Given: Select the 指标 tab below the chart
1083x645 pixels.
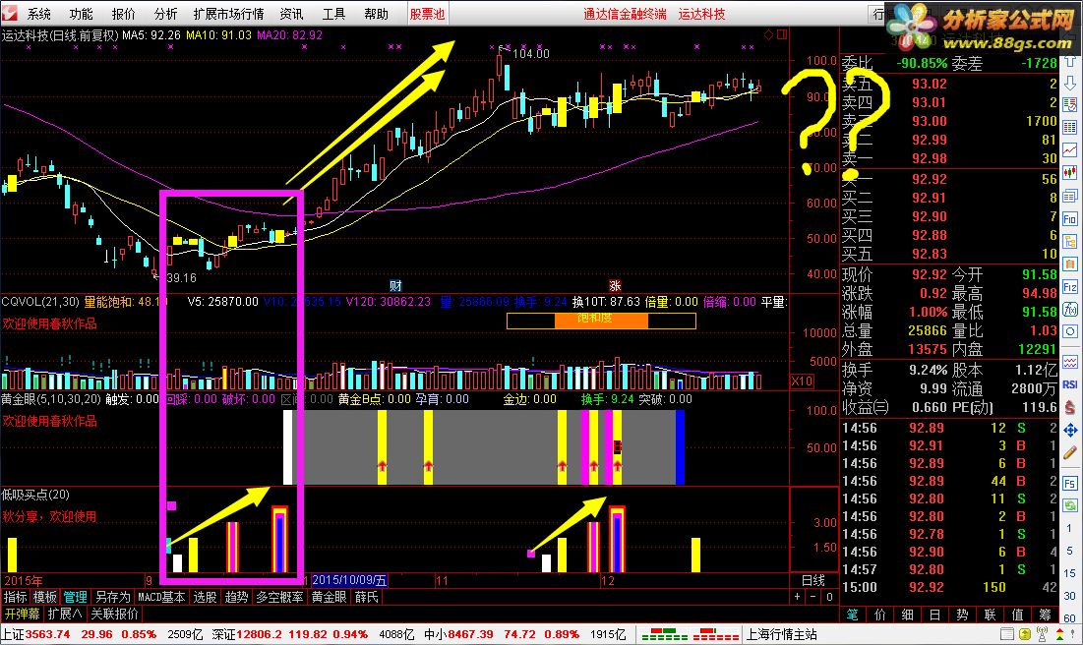Looking at the screenshot, I should (15, 597).
